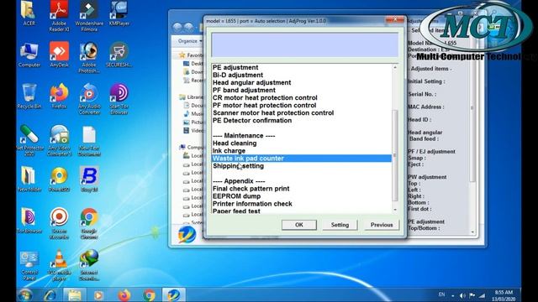Click the EN language indicator in taskbar

coord(441,294)
